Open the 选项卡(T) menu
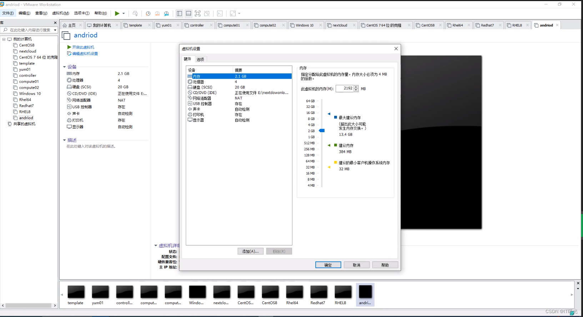583x317 pixels. (x=82, y=13)
